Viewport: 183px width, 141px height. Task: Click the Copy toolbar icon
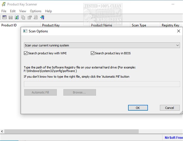(23, 17)
